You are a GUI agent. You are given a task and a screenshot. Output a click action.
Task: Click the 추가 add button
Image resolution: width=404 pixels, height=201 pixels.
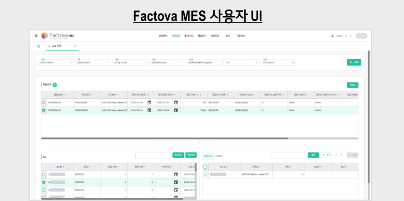326,155
